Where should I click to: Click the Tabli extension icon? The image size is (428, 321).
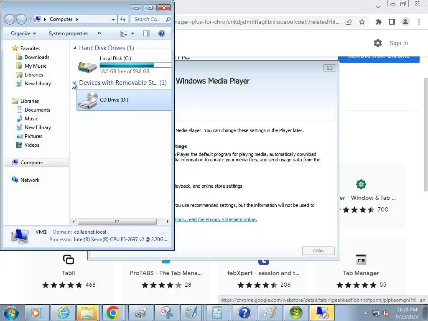[x=68, y=259]
